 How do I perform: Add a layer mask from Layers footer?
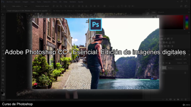pyautogui.click(x=170, y=100)
